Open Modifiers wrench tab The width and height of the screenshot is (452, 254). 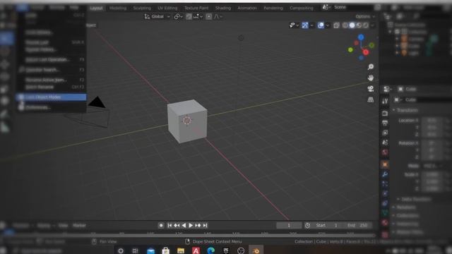pos(385,174)
